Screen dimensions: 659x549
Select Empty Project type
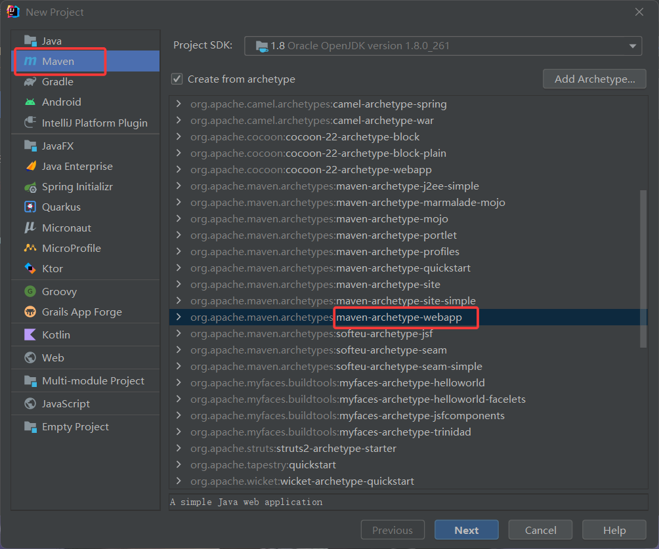point(85,427)
